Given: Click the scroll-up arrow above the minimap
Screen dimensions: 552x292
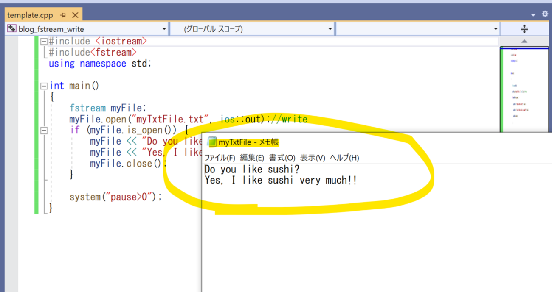Looking at the screenshot, I should pyautogui.click(x=524, y=41).
